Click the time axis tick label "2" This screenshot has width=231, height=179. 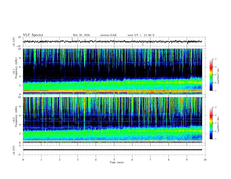click(x=60, y=160)
